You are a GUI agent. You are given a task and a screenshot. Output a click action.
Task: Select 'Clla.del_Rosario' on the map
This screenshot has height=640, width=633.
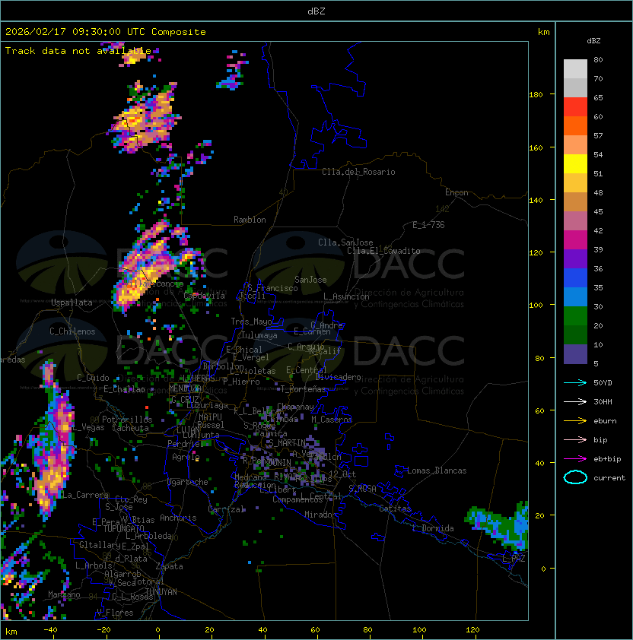[358, 172]
